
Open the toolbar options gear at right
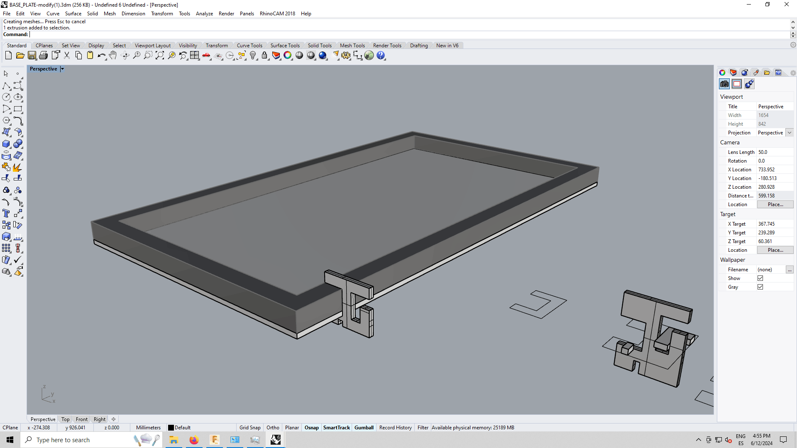(x=793, y=45)
